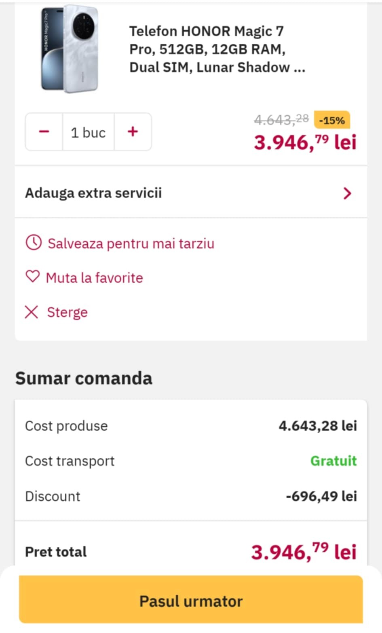Click the Pret total 3.946,79 lei amount
The height and width of the screenshot is (633, 382).
[x=304, y=552]
